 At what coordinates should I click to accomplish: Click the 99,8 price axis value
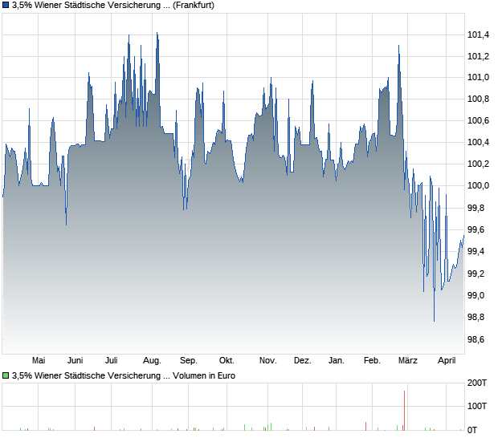point(476,208)
